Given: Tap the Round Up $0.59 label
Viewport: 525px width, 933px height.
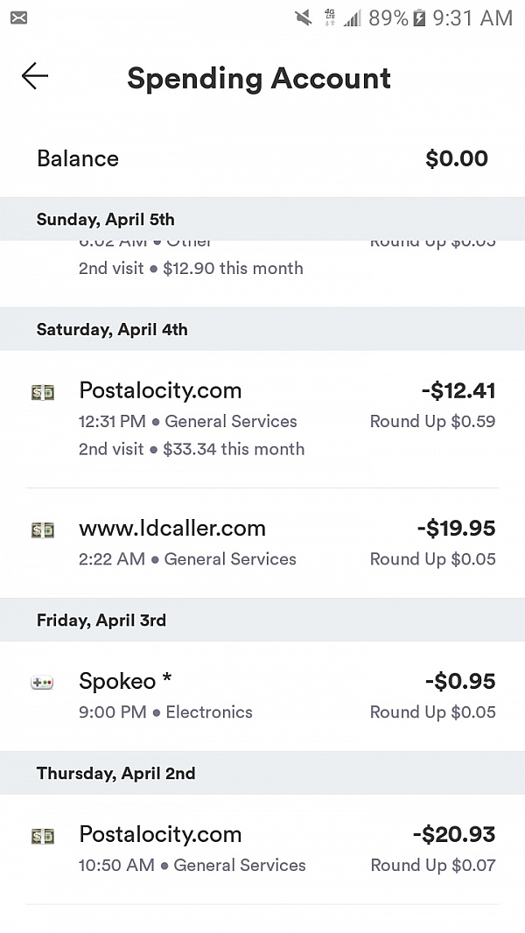Looking at the screenshot, I should 433,421.
